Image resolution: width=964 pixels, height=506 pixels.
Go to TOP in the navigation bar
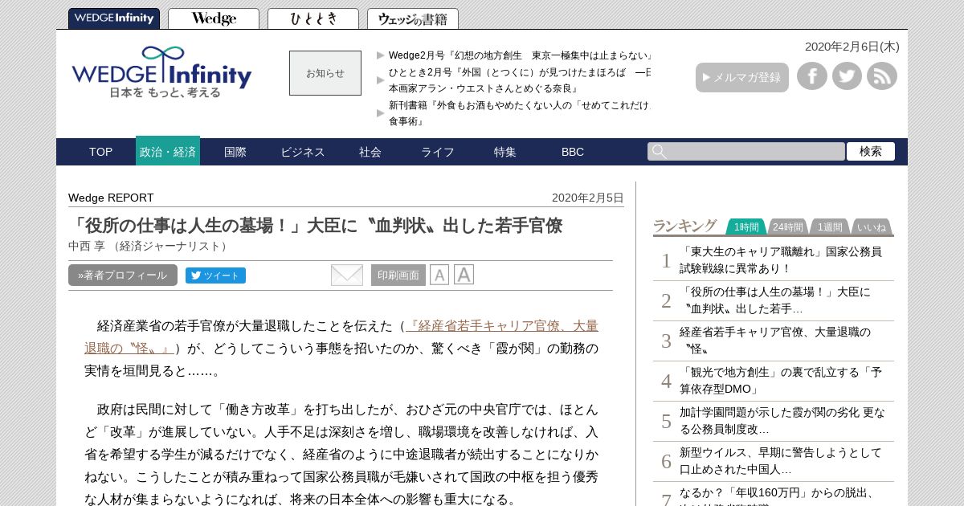pyautogui.click(x=100, y=152)
